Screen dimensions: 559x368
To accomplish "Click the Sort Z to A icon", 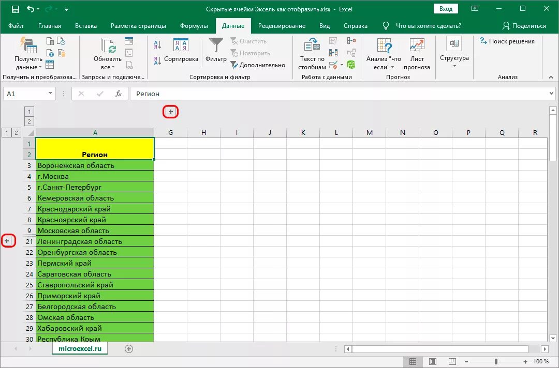I will point(157,60).
